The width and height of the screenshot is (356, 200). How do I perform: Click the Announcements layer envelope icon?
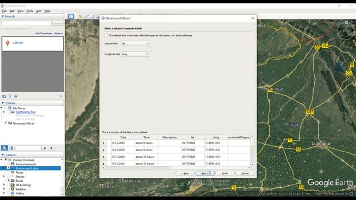point(12,164)
